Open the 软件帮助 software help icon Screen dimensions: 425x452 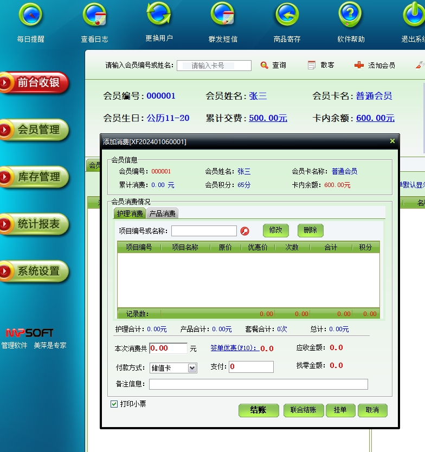pyautogui.click(x=351, y=16)
